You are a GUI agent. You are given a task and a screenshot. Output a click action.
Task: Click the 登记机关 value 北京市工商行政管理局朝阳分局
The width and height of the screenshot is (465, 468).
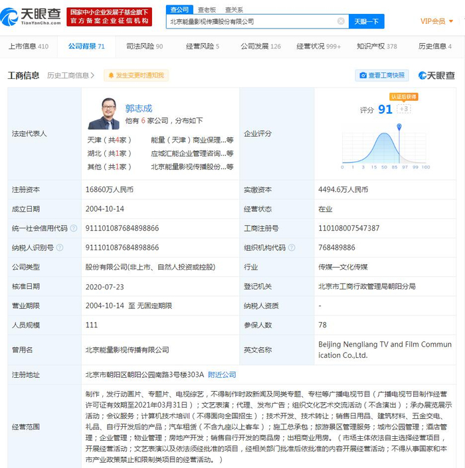[367, 287]
